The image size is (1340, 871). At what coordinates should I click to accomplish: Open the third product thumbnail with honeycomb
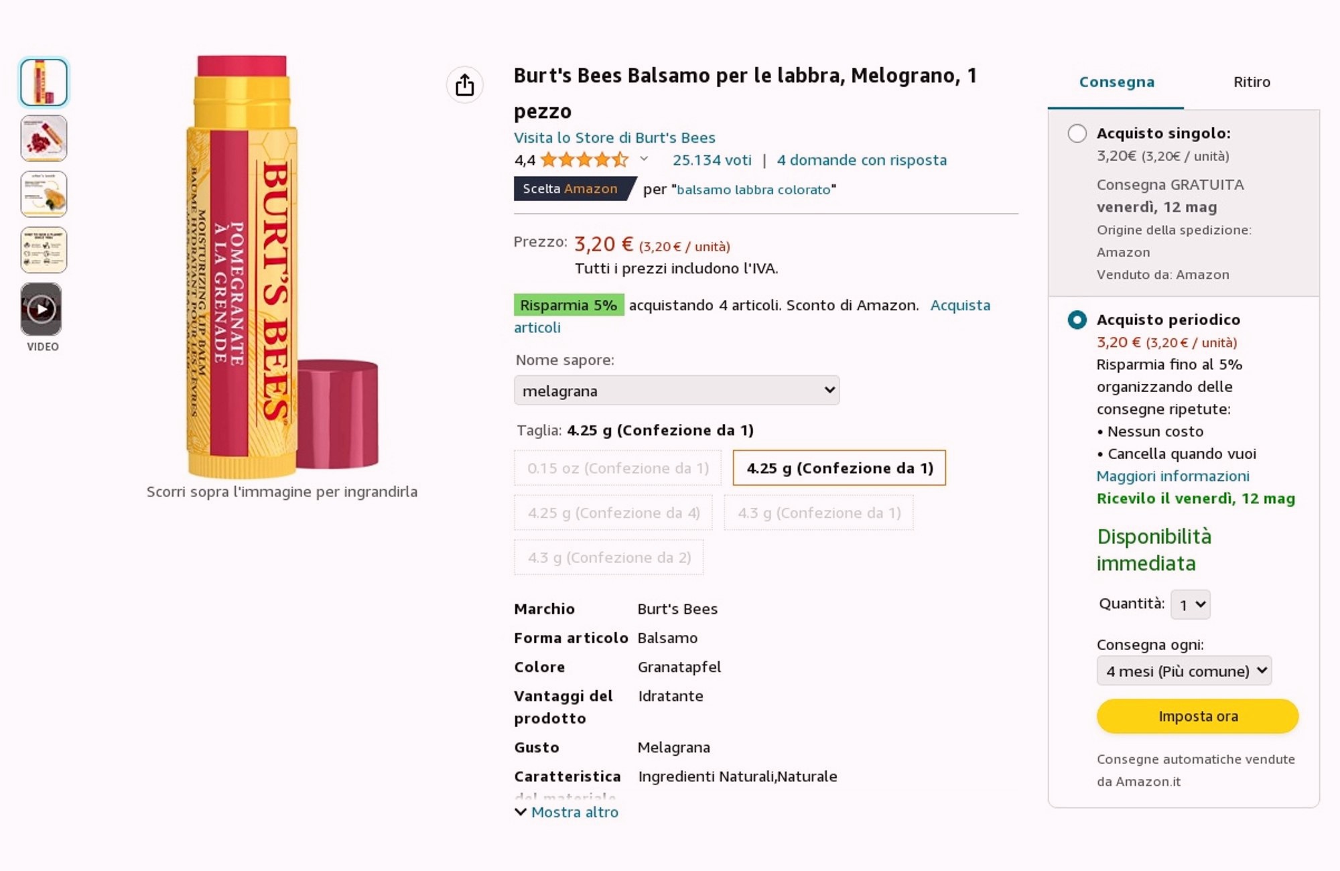[x=44, y=194]
